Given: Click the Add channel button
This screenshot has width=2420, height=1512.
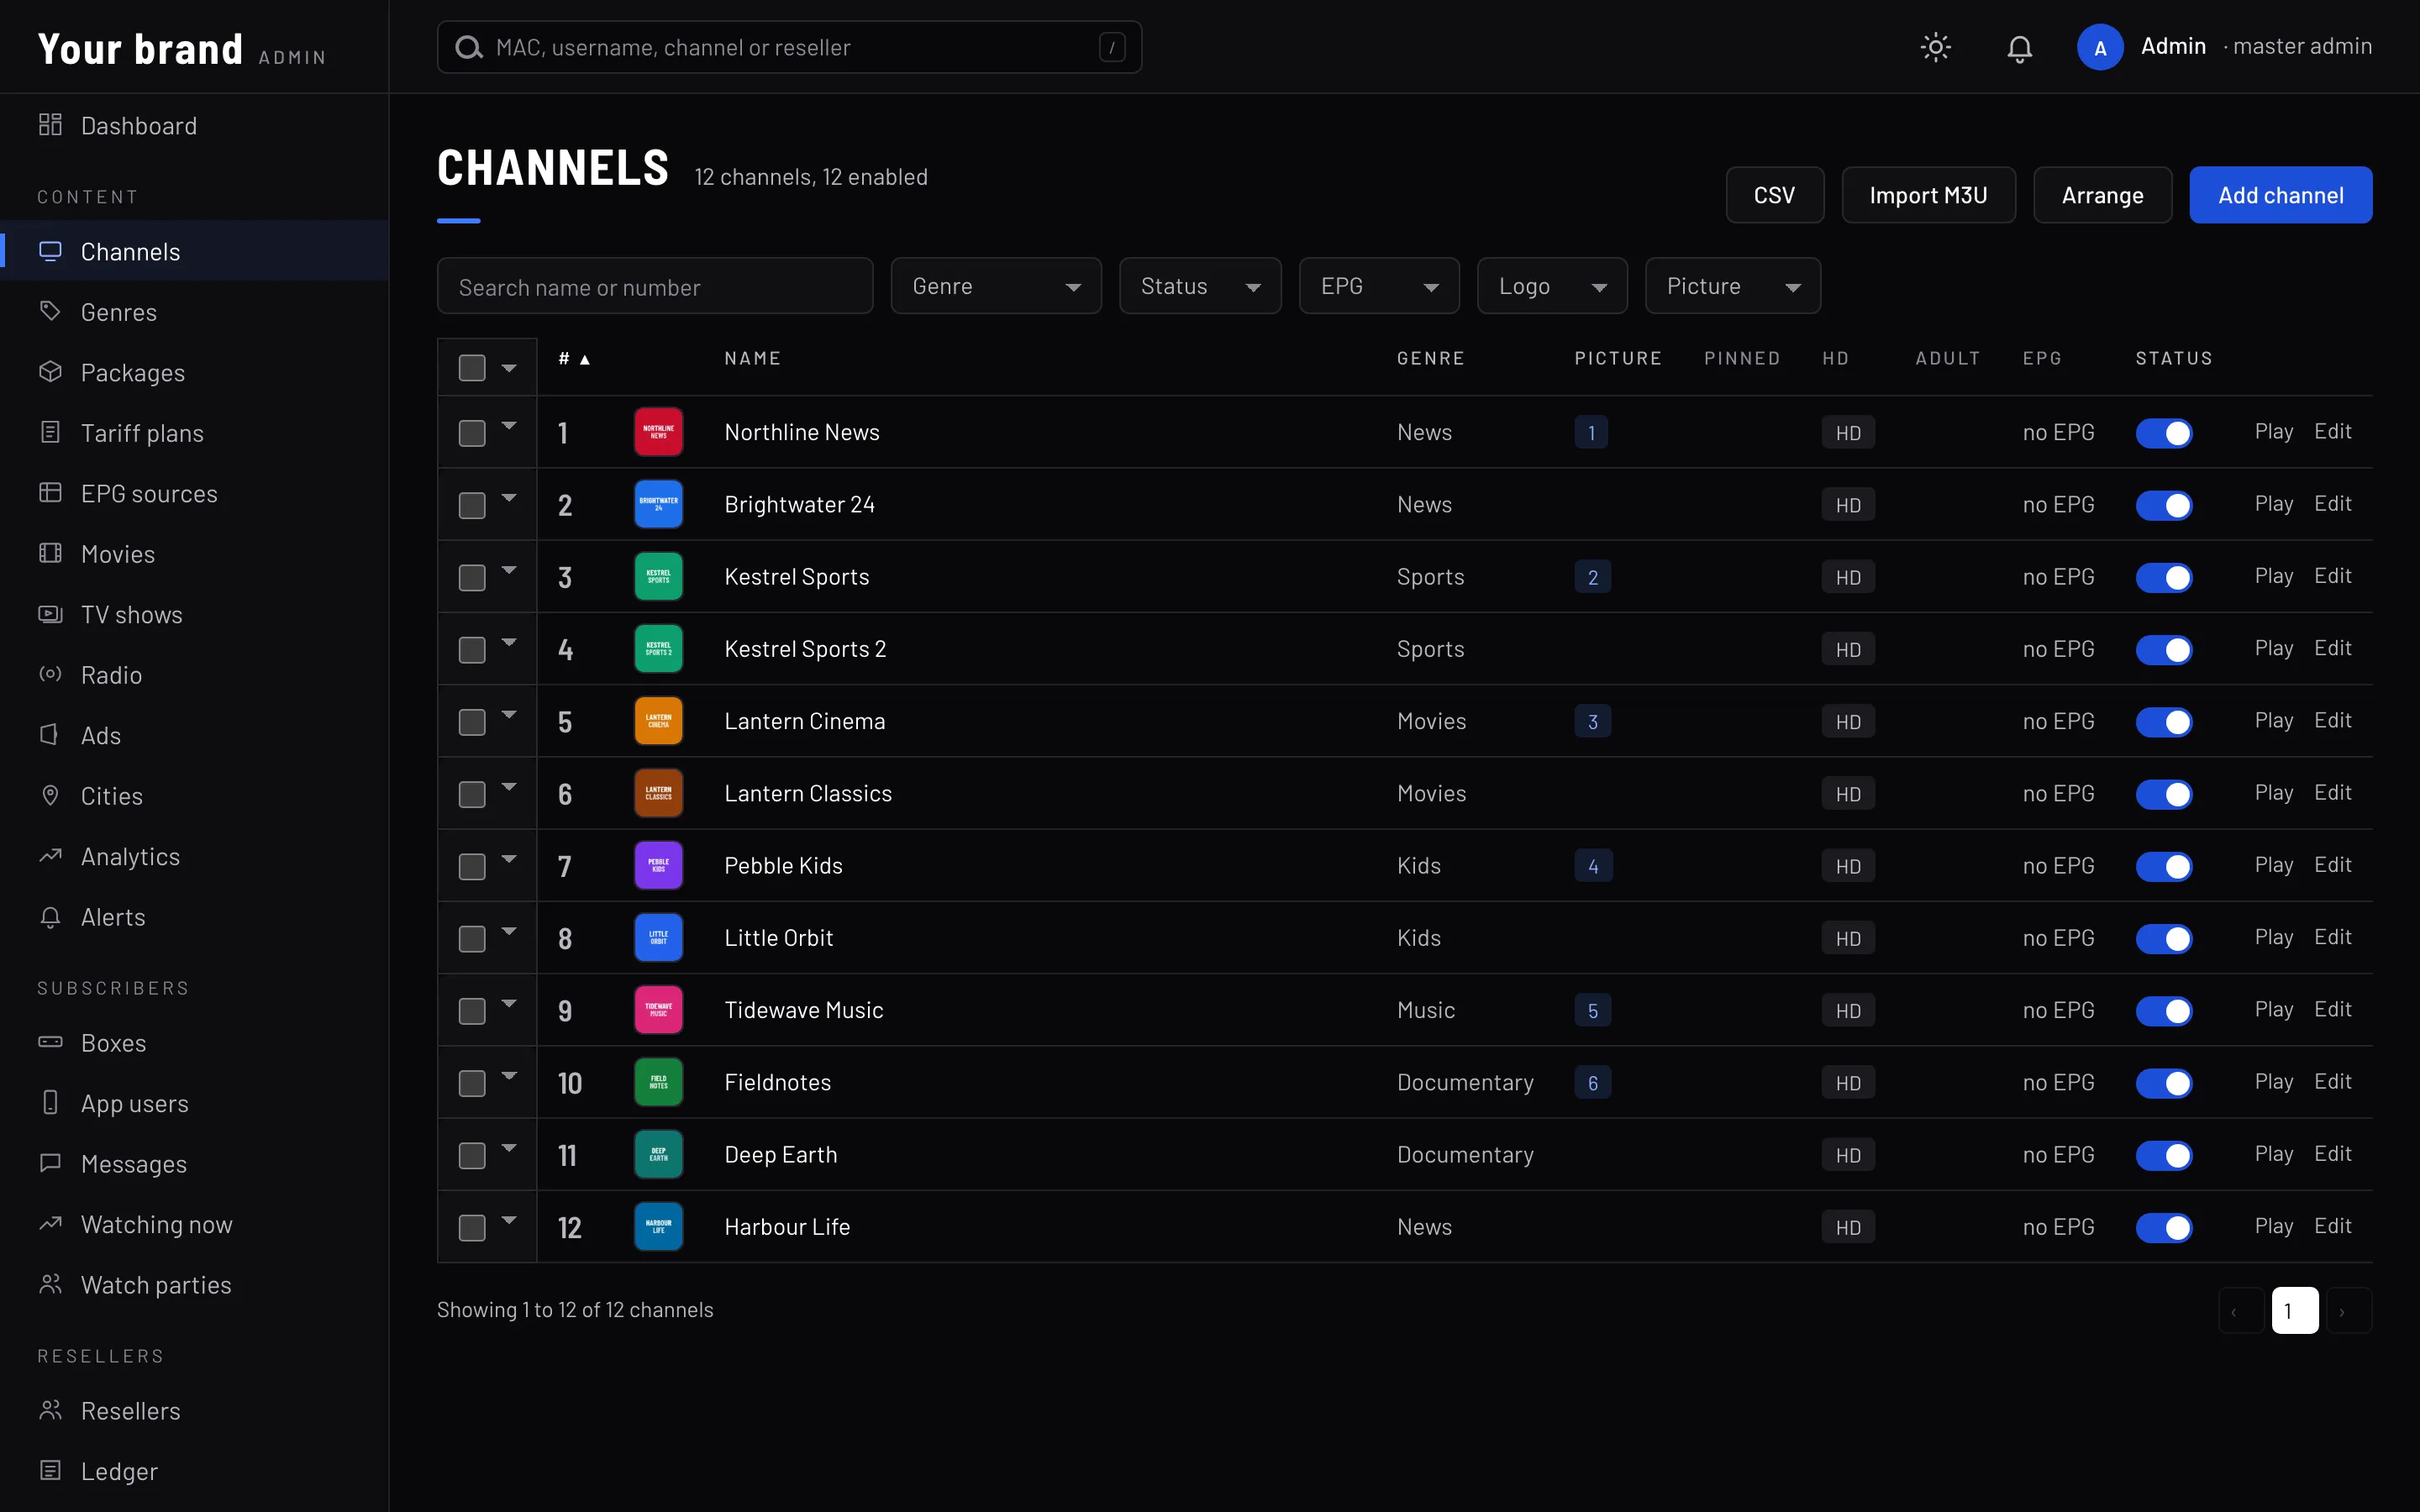Looking at the screenshot, I should pos(2280,195).
